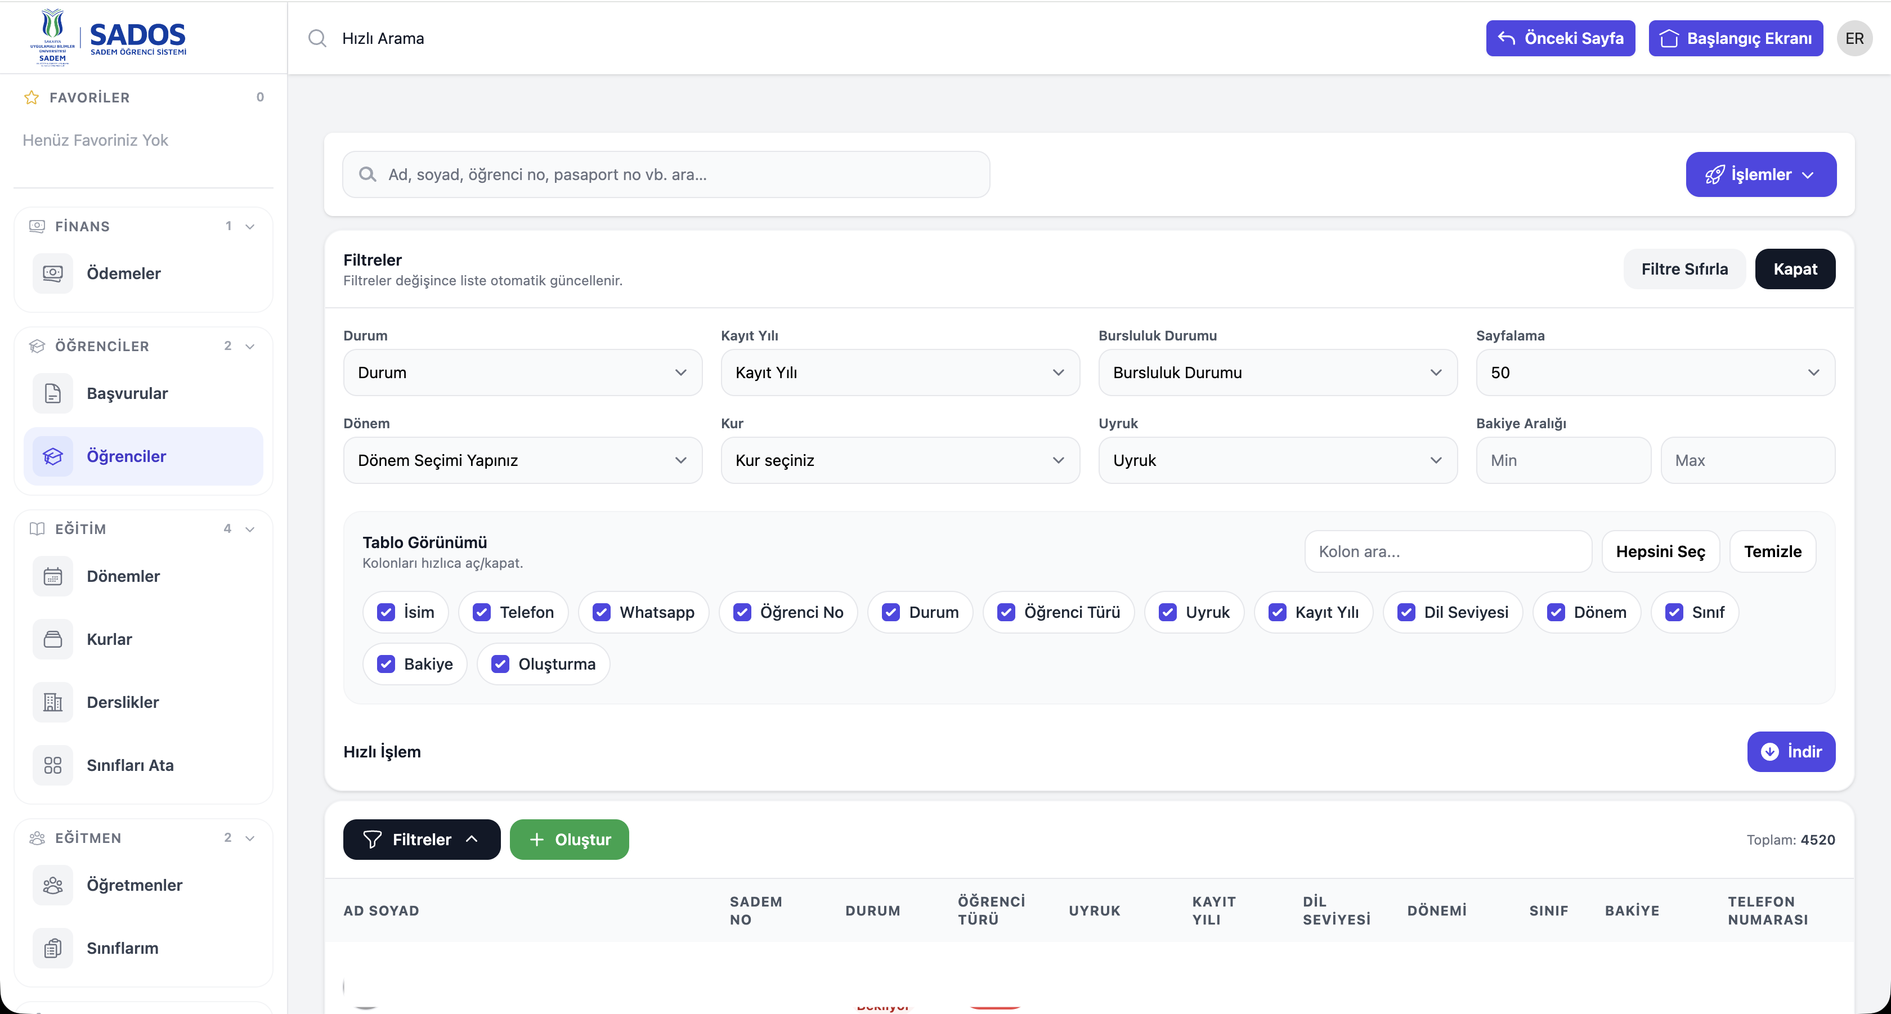Screen dimensions: 1891x1014
Task: Uncheck the Telefon column checkbox
Action: (482, 612)
